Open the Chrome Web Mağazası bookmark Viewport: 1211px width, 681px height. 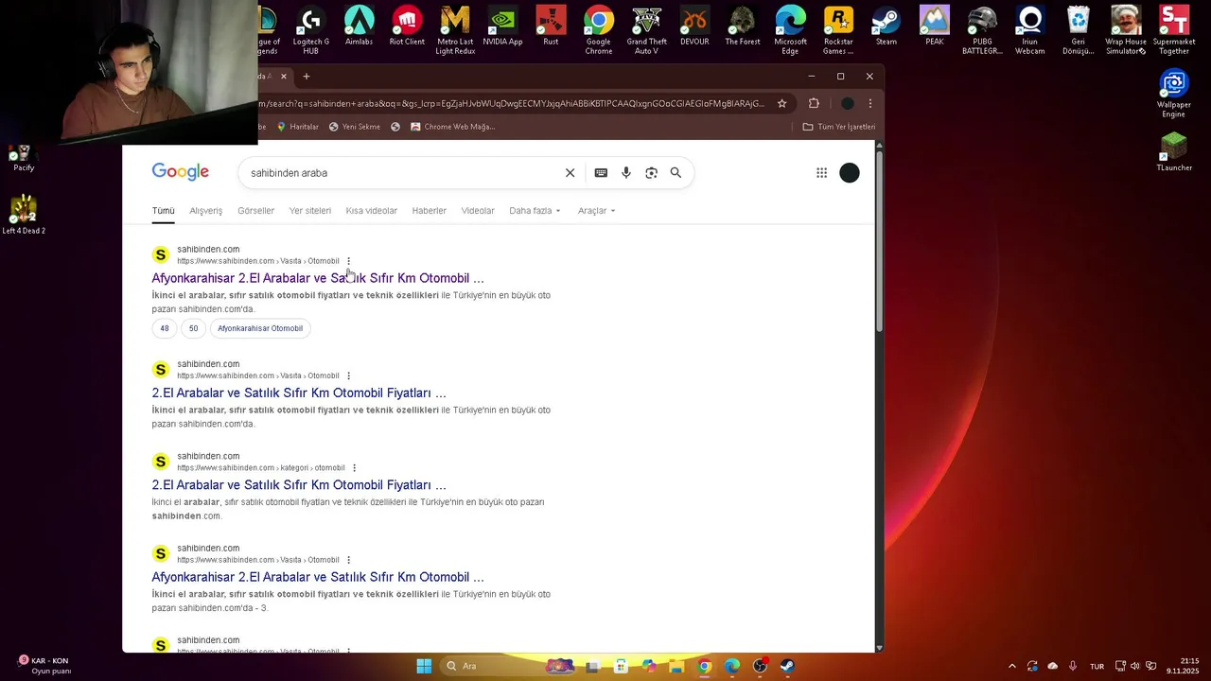tap(452, 127)
